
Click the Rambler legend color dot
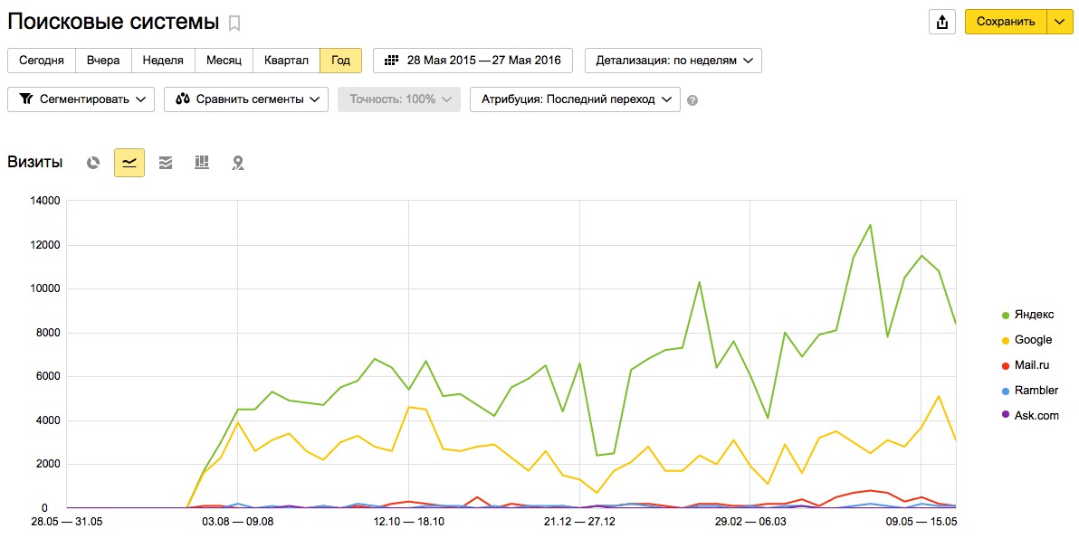coord(1005,391)
